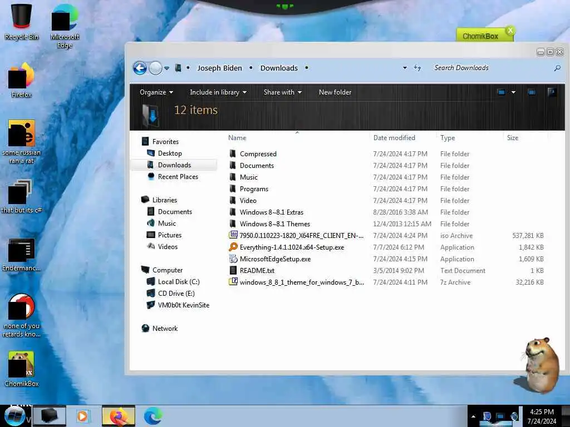
Task: Create a New folder
Action: (335, 92)
